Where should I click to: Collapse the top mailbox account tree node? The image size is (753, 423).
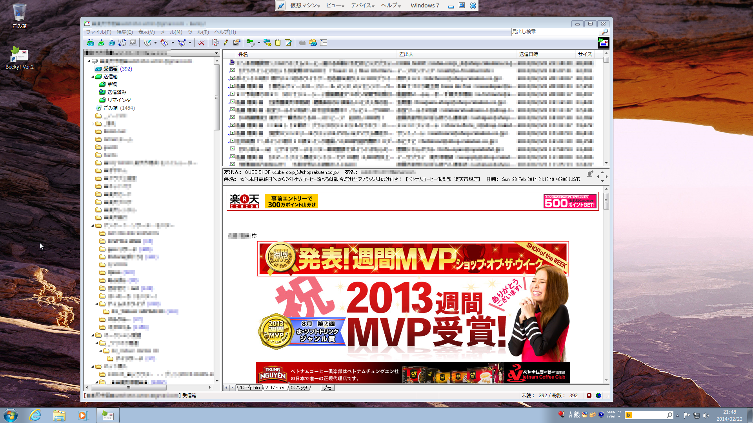click(89, 61)
